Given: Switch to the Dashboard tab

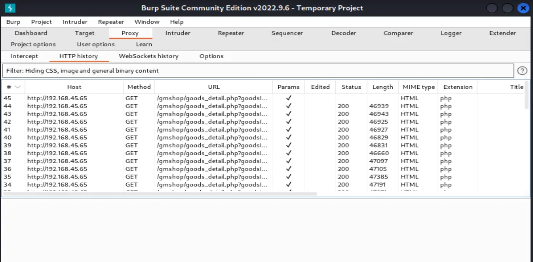Looking at the screenshot, I should [x=31, y=33].
